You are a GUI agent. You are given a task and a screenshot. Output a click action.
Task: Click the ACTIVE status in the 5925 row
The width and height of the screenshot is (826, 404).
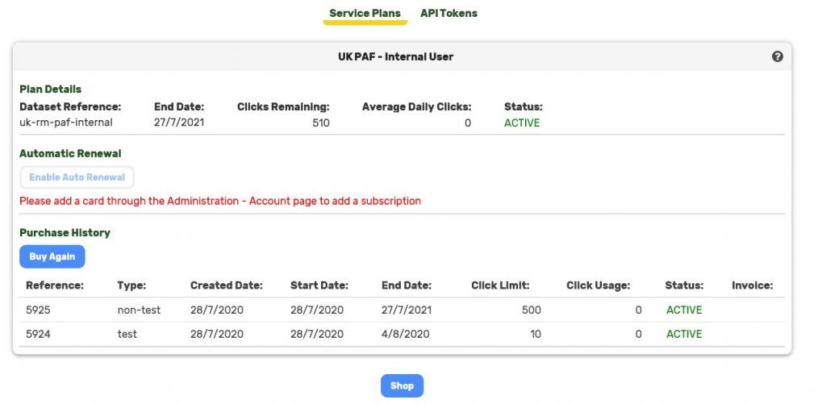pyautogui.click(x=684, y=310)
